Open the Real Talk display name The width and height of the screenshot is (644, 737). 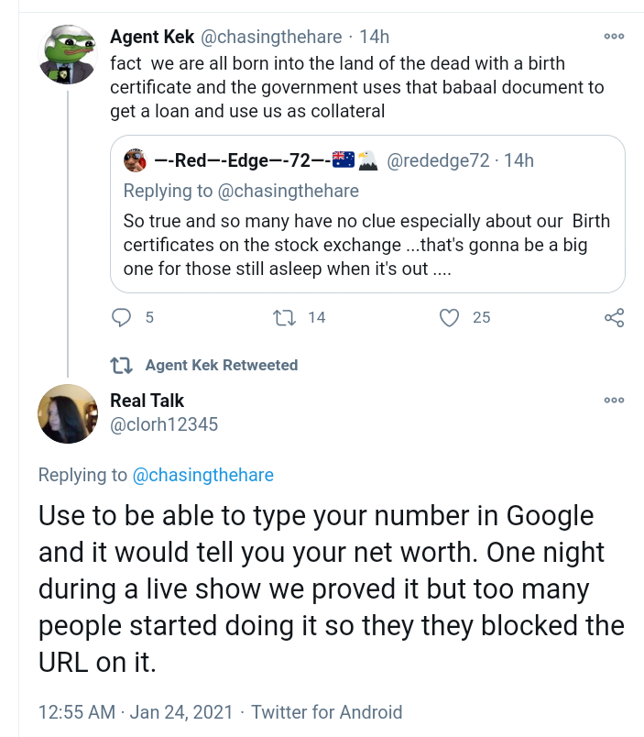tap(147, 401)
